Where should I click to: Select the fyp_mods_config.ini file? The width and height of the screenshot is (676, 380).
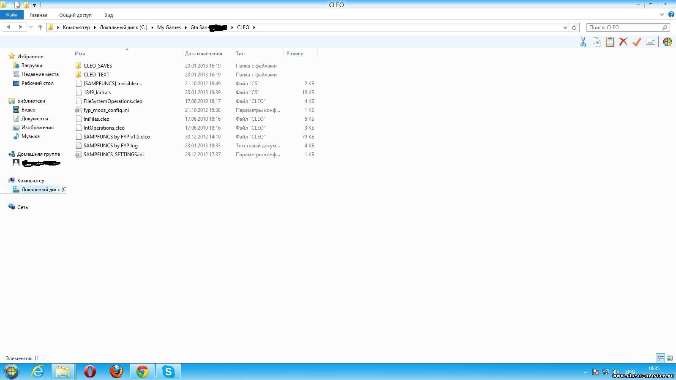tap(106, 110)
